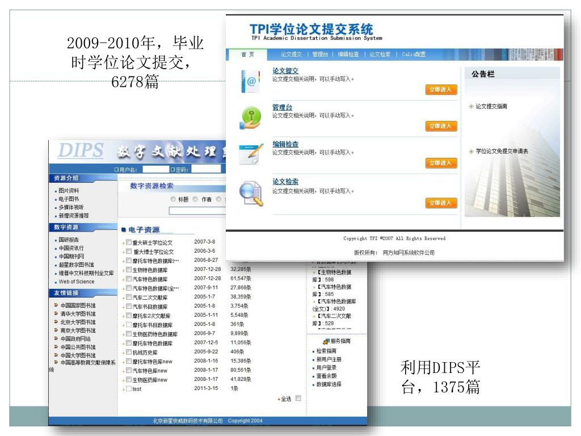Open the 编辑检查 nav menu item
581x436 pixels.
point(348,54)
